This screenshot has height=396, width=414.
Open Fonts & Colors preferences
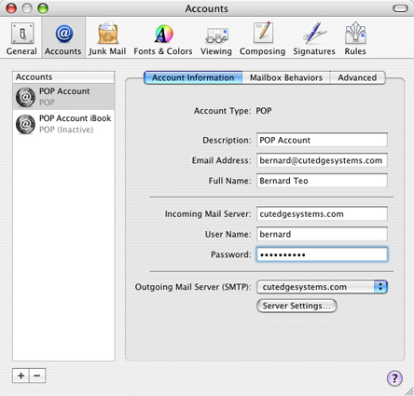[x=163, y=38]
